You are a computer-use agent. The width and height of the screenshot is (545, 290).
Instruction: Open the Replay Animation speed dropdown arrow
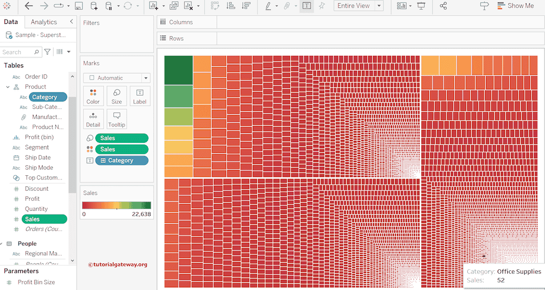(69, 6)
